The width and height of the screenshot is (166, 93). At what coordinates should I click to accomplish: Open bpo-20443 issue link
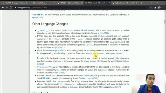59,48
